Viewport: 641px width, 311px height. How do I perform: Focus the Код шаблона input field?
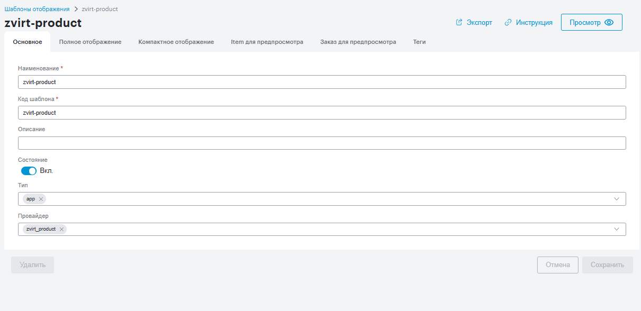coord(322,113)
